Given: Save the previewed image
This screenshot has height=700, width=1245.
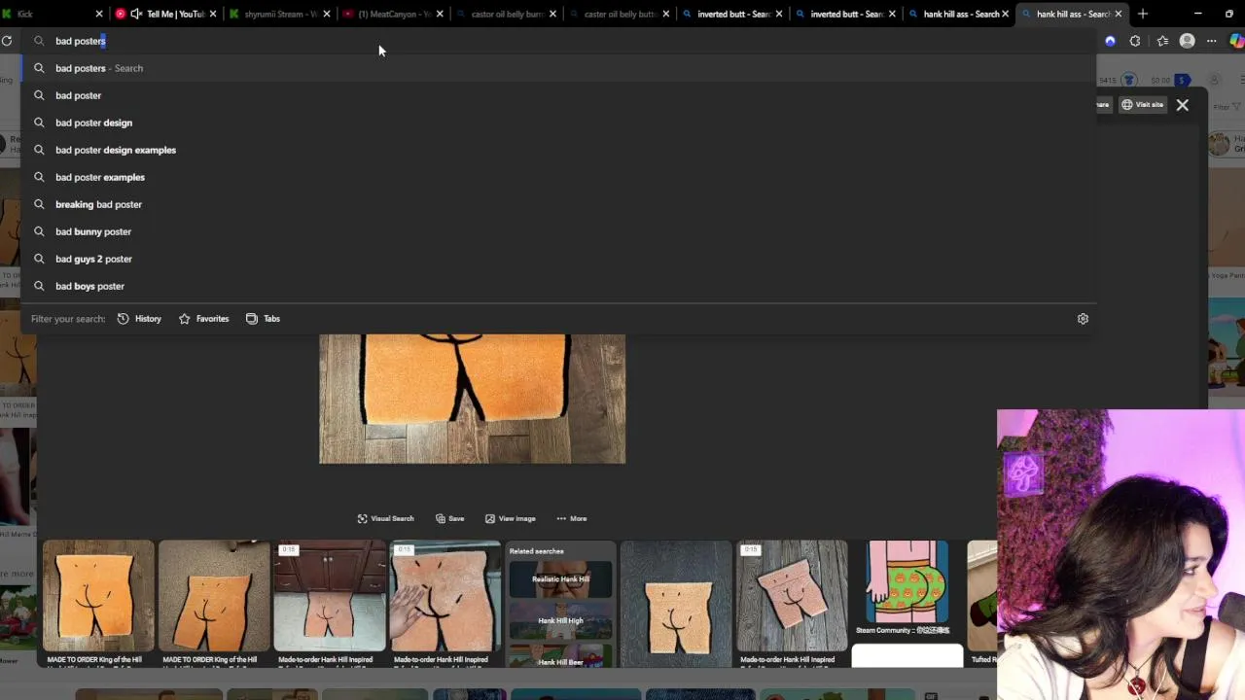Looking at the screenshot, I should 449,519.
